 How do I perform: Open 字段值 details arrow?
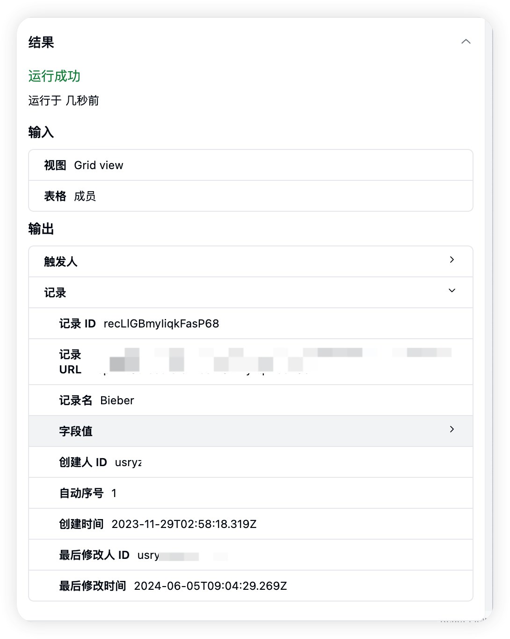click(452, 429)
